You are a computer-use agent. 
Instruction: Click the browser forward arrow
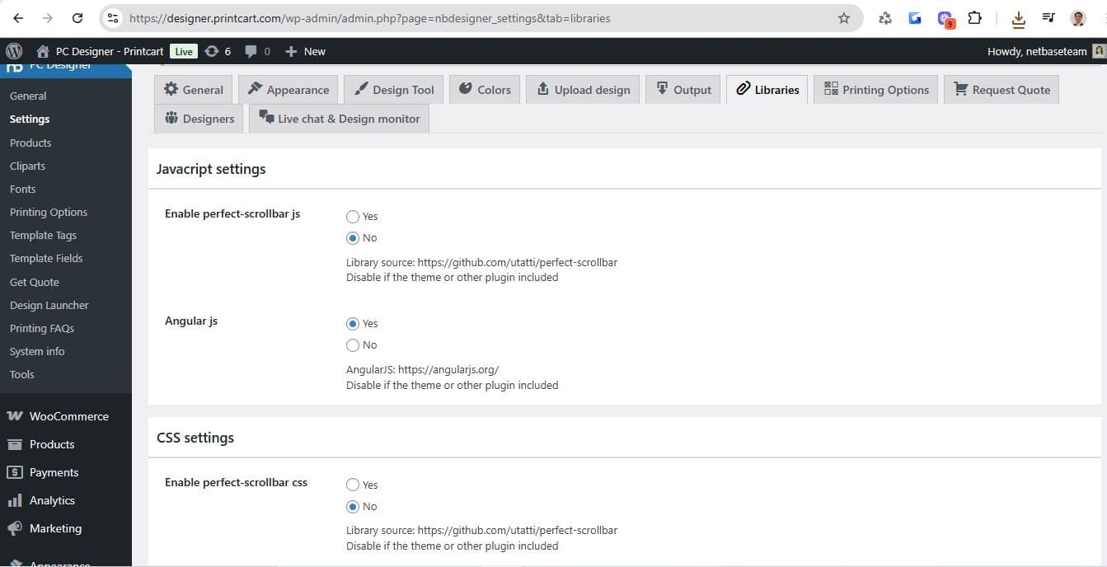pos(48,18)
